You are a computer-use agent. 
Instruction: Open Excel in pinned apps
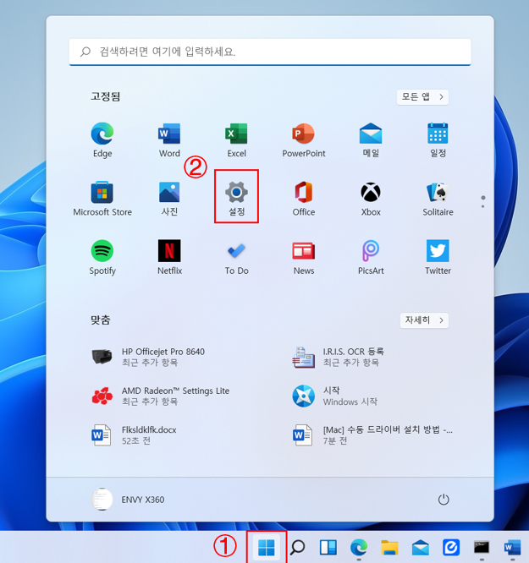(236, 140)
